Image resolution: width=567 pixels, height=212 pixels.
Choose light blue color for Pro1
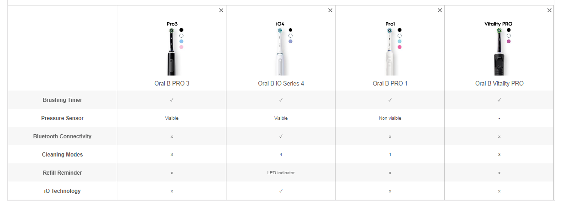click(399, 41)
